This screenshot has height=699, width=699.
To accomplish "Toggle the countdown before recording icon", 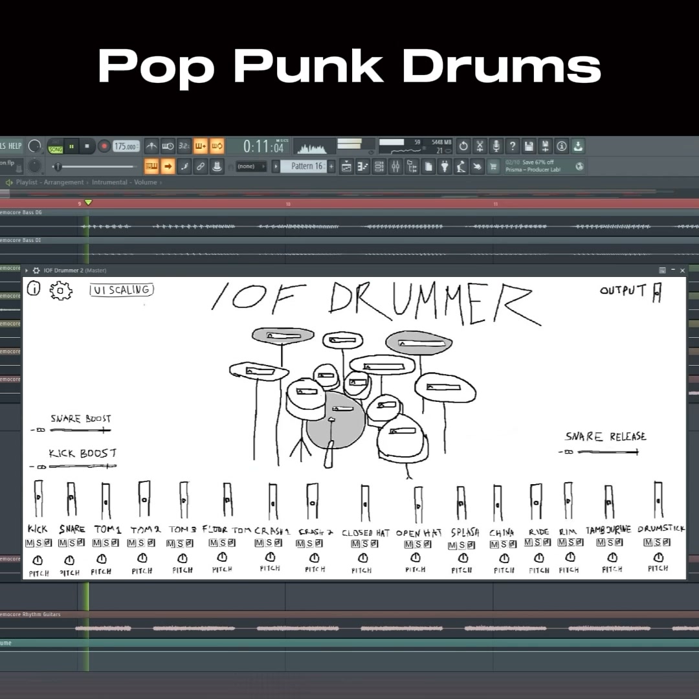I will pyautogui.click(x=184, y=146).
